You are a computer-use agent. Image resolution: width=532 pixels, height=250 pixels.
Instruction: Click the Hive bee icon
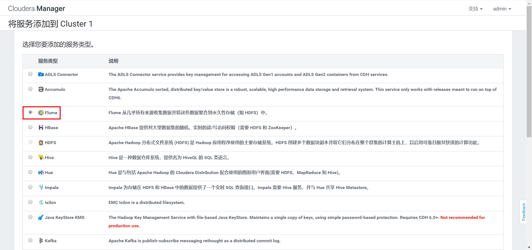coord(41,157)
